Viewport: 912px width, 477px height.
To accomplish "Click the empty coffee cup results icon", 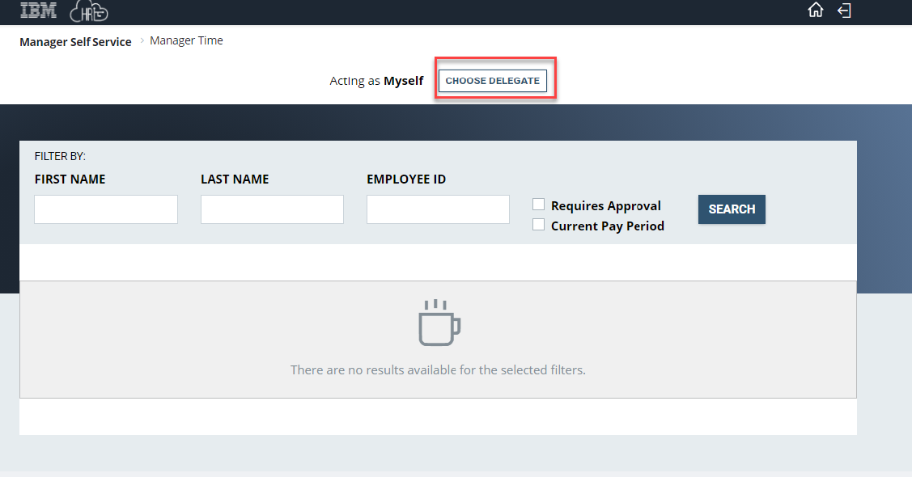I will point(439,322).
